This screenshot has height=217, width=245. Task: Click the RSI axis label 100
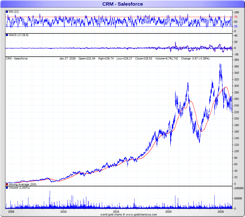[236, 12]
